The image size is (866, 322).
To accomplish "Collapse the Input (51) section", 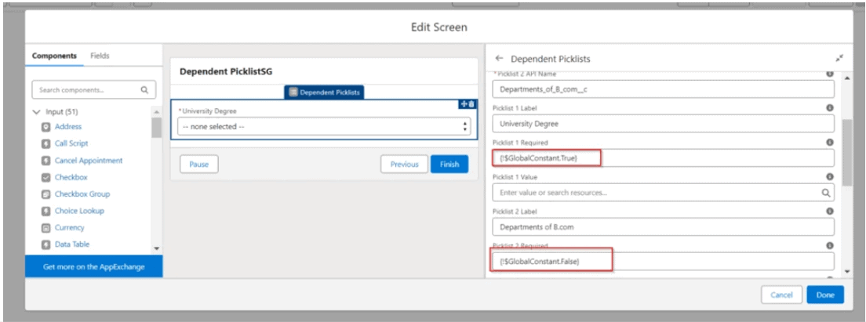I will point(36,112).
